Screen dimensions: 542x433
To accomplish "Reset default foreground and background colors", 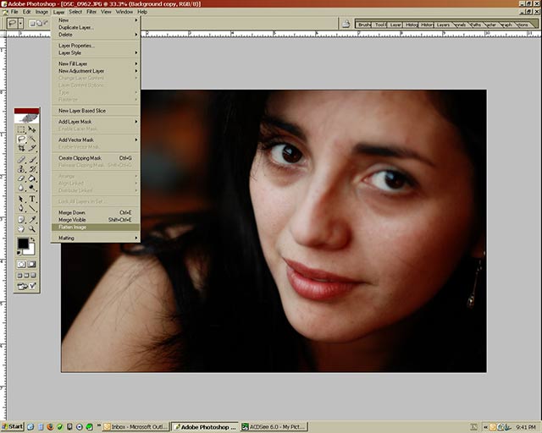I will [19, 253].
